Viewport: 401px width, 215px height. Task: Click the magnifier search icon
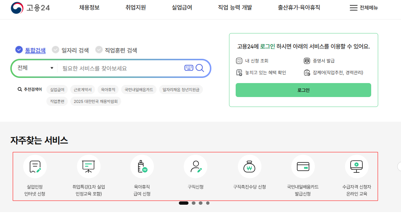pyautogui.click(x=200, y=68)
